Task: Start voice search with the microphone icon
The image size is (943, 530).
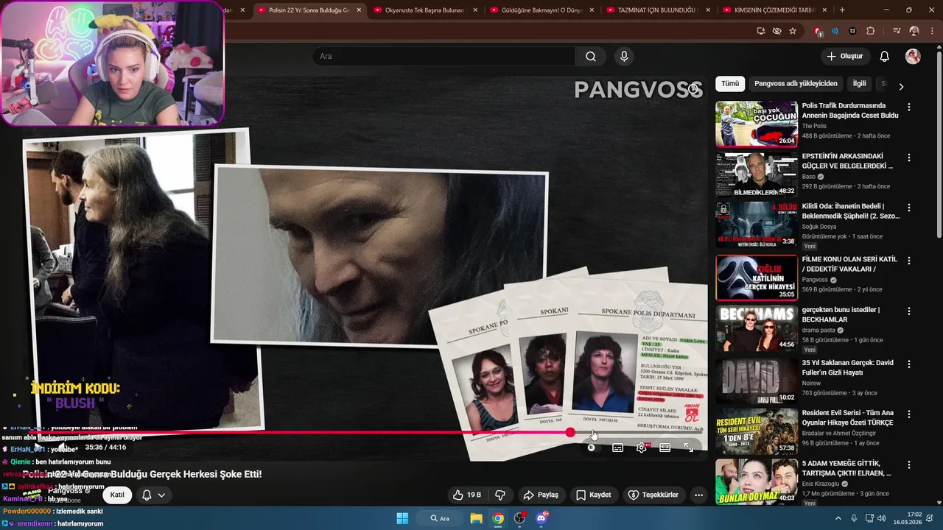Action: pyautogui.click(x=624, y=57)
